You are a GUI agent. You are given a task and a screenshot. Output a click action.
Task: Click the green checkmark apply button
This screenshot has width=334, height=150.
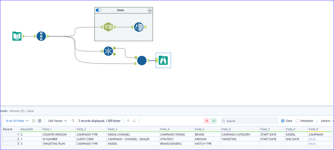[214, 121]
